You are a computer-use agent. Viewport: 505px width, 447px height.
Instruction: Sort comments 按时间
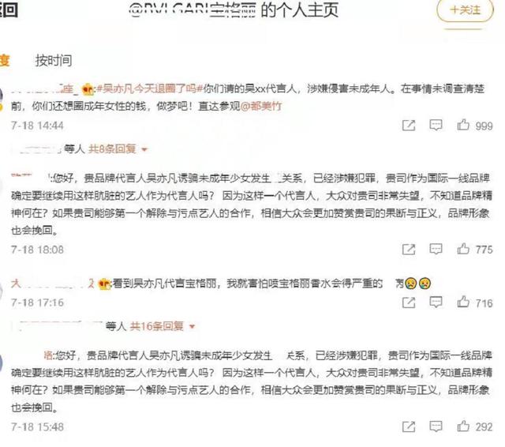tap(54, 61)
